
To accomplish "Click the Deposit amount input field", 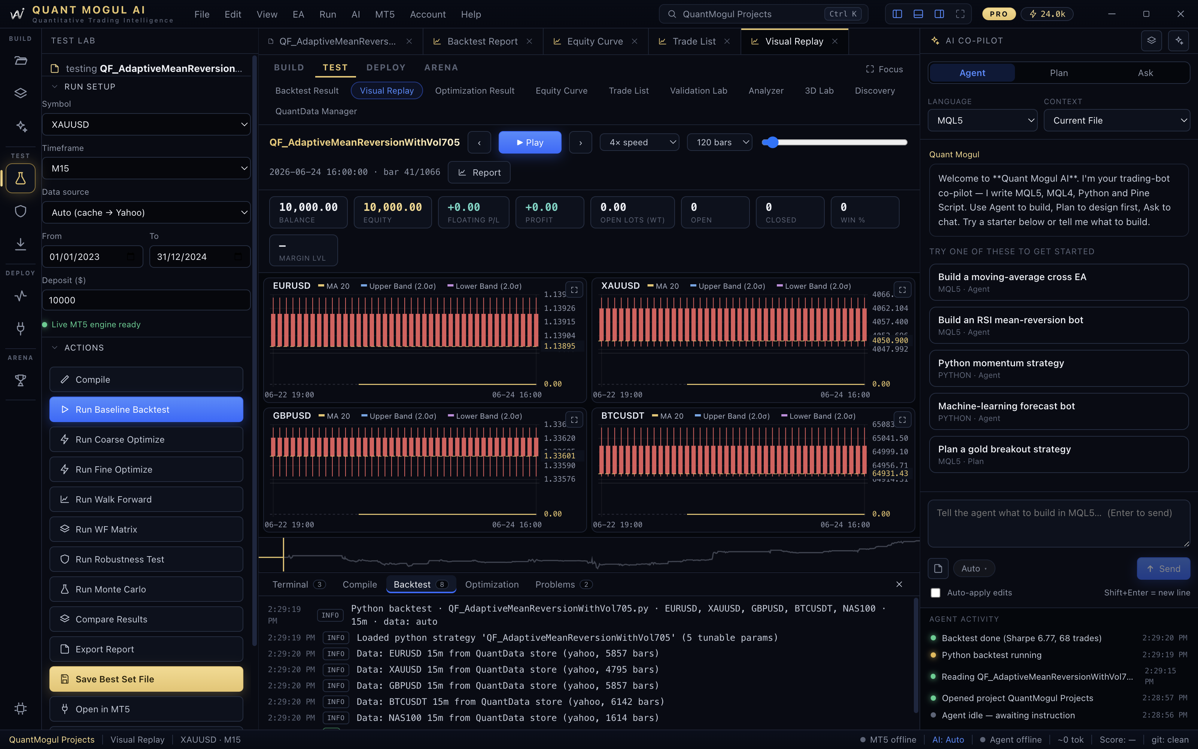I will (146, 300).
